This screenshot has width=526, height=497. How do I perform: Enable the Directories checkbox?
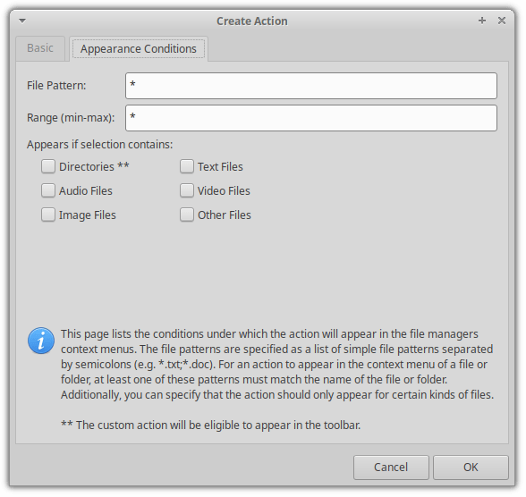tap(48, 166)
